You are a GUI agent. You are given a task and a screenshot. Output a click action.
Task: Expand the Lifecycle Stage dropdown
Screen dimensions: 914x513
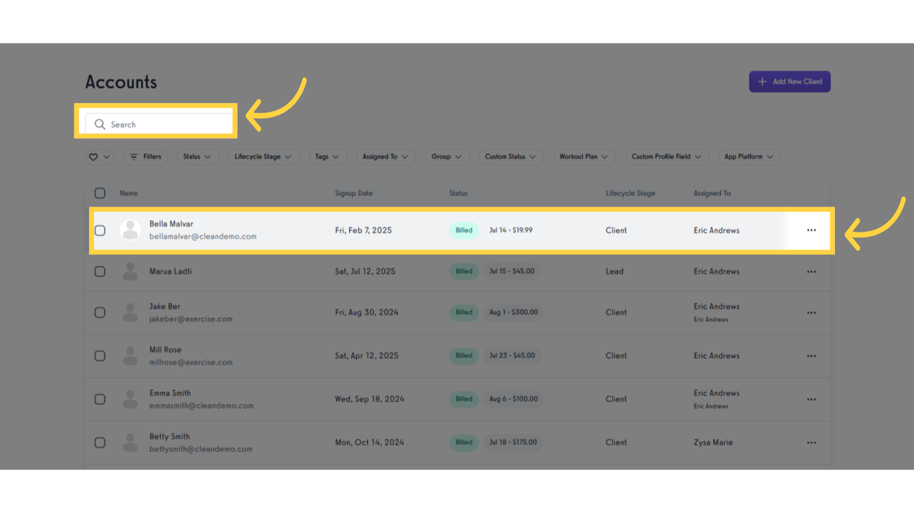point(263,156)
